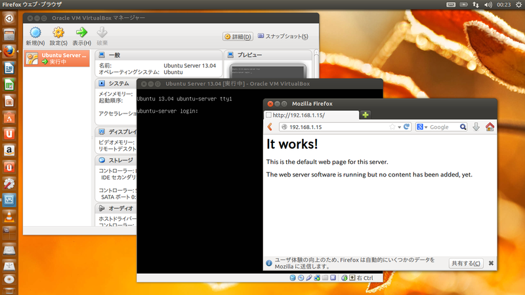Select the http://192.168.1.15/ Firefox tab
Screen dimensions: 525x295
coord(311,115)
